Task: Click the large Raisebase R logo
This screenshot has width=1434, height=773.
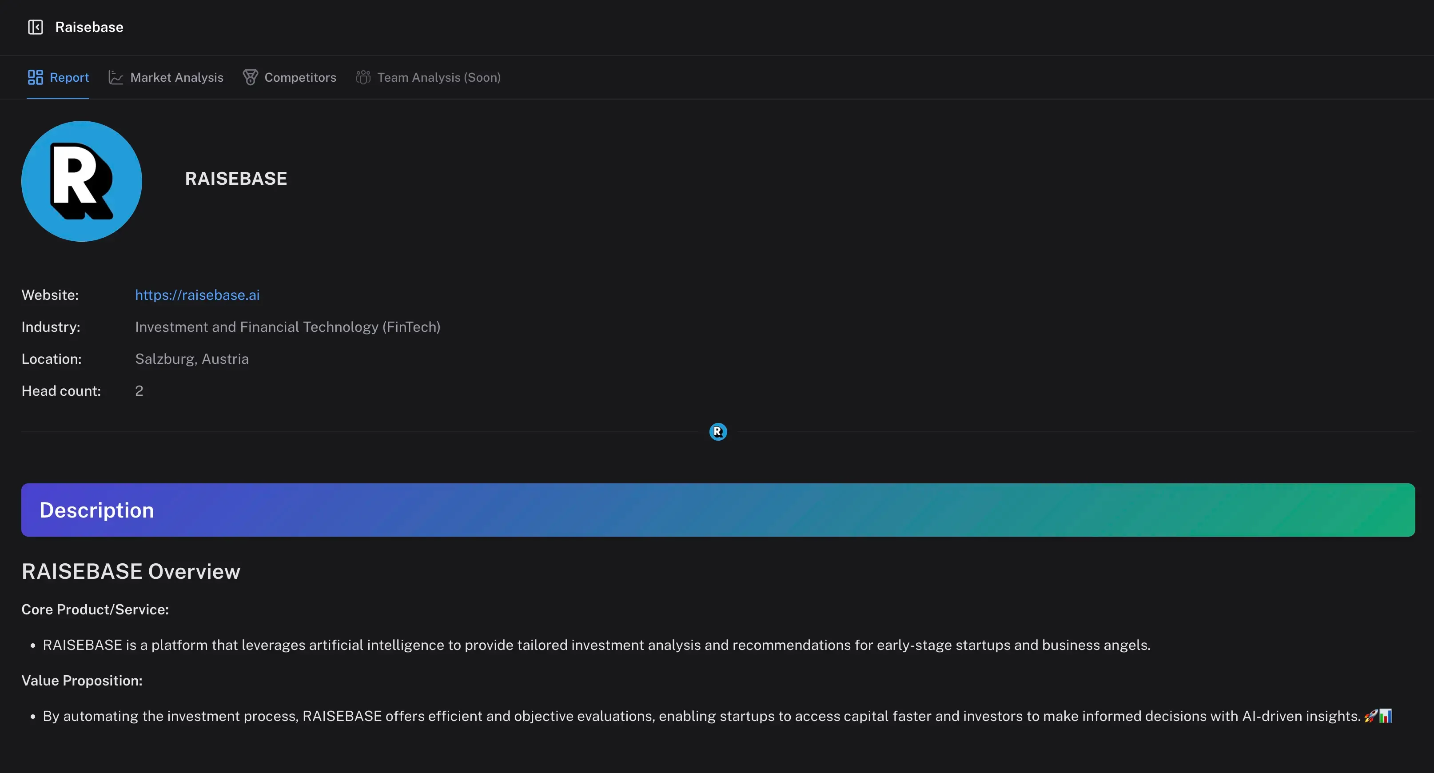Action: click(82, 181)
